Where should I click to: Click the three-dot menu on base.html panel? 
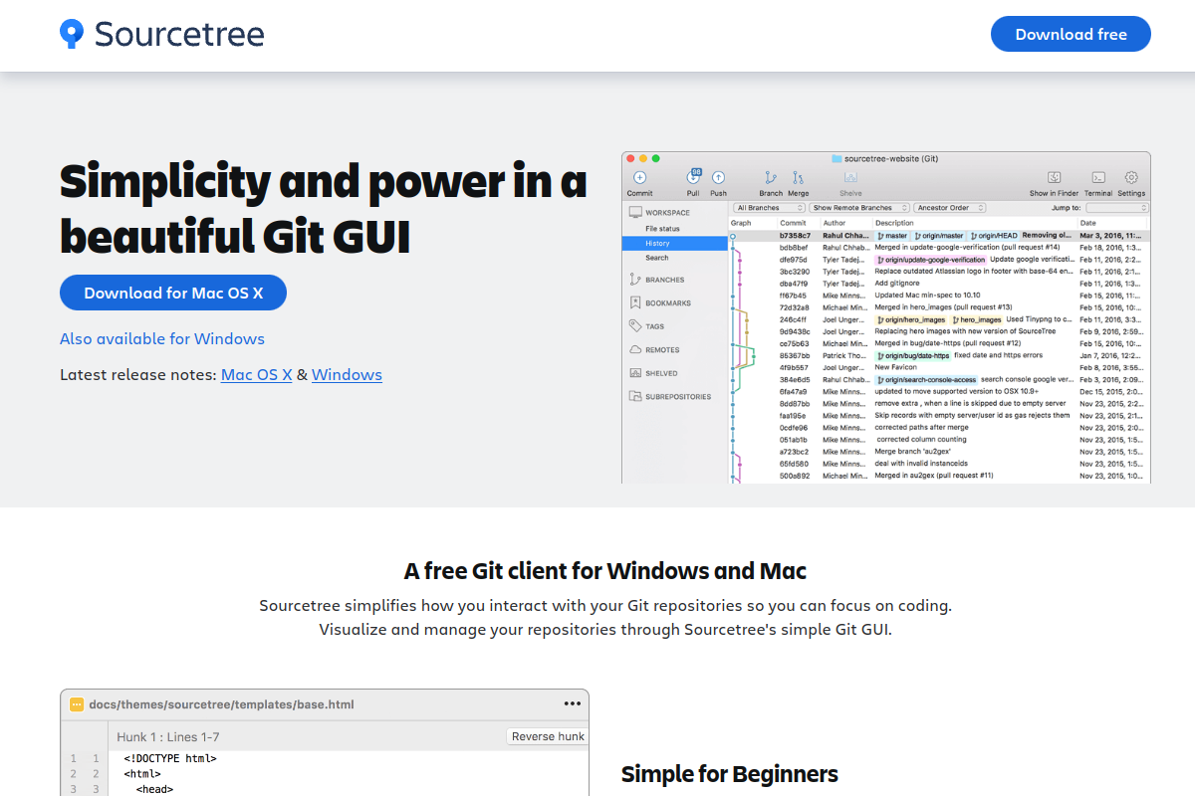(x=572, y=703)
